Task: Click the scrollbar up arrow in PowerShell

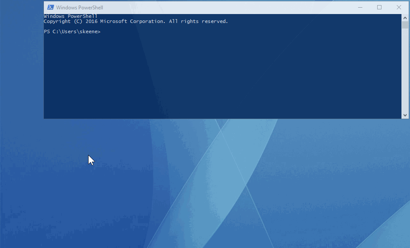Action: coord(405,18)
